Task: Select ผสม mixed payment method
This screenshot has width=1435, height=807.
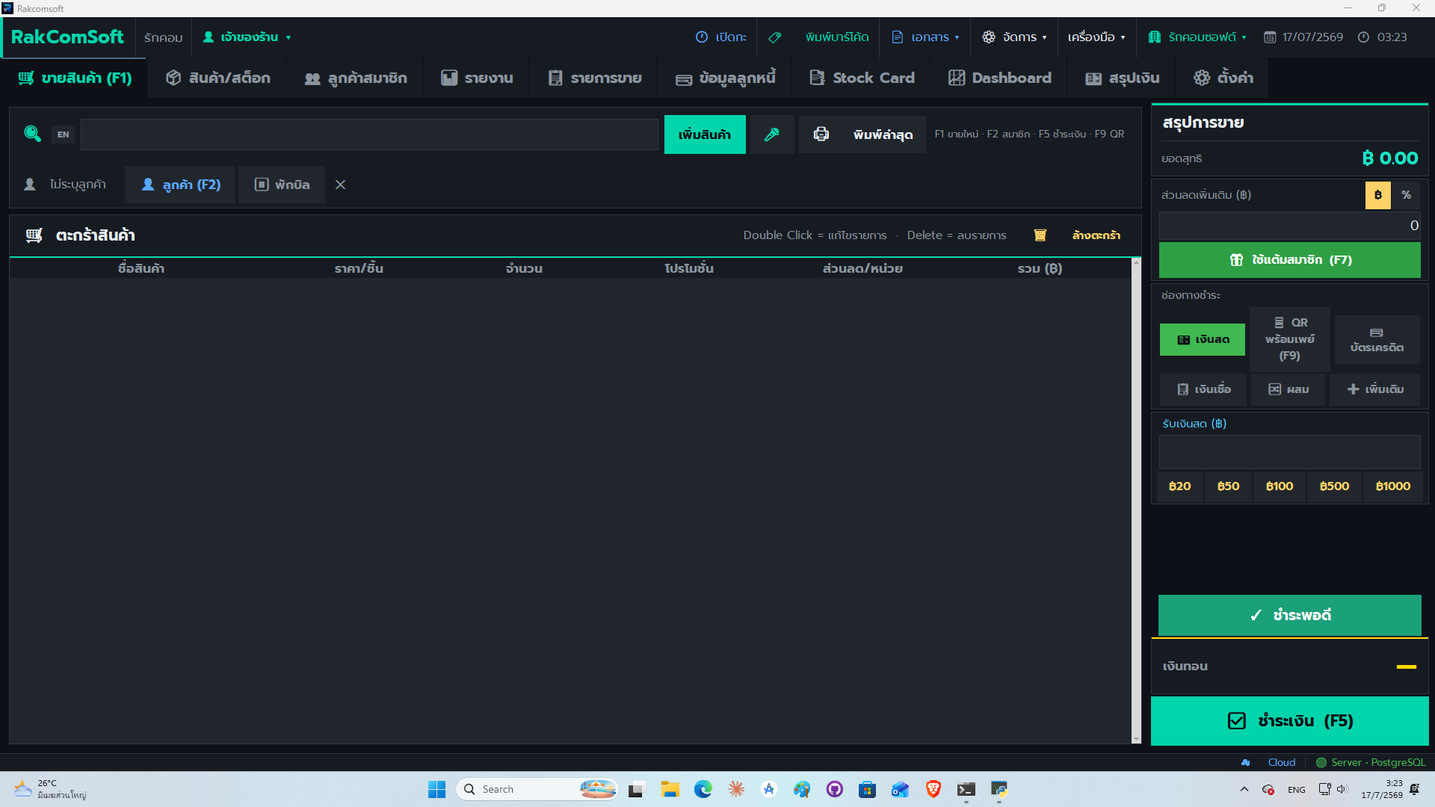Action: tap(1289, 389)
